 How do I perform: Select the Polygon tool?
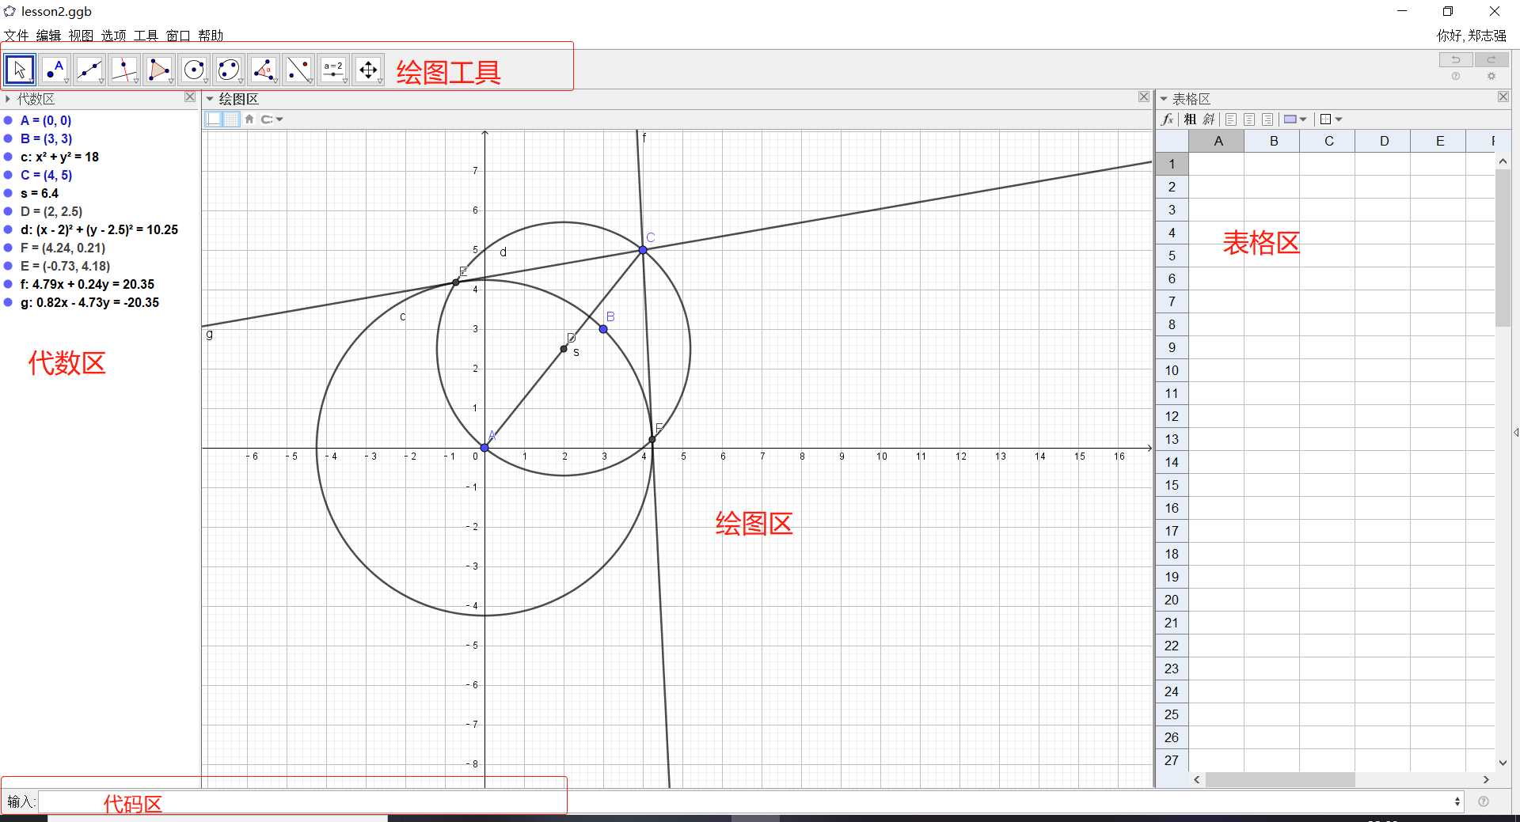pyautogui.click(x=159, y=70)
